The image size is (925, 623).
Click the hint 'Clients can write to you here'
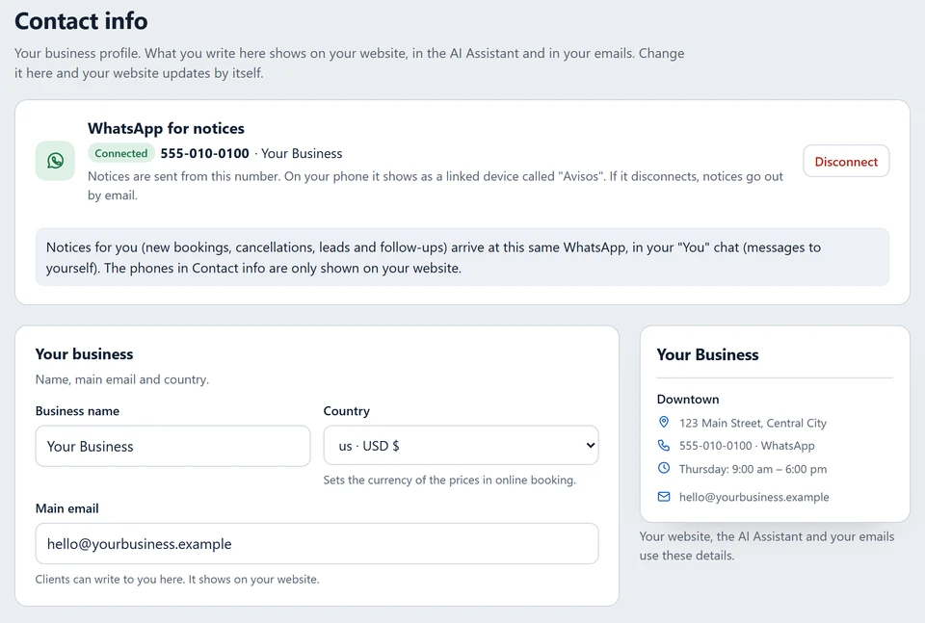coord(177,580)
